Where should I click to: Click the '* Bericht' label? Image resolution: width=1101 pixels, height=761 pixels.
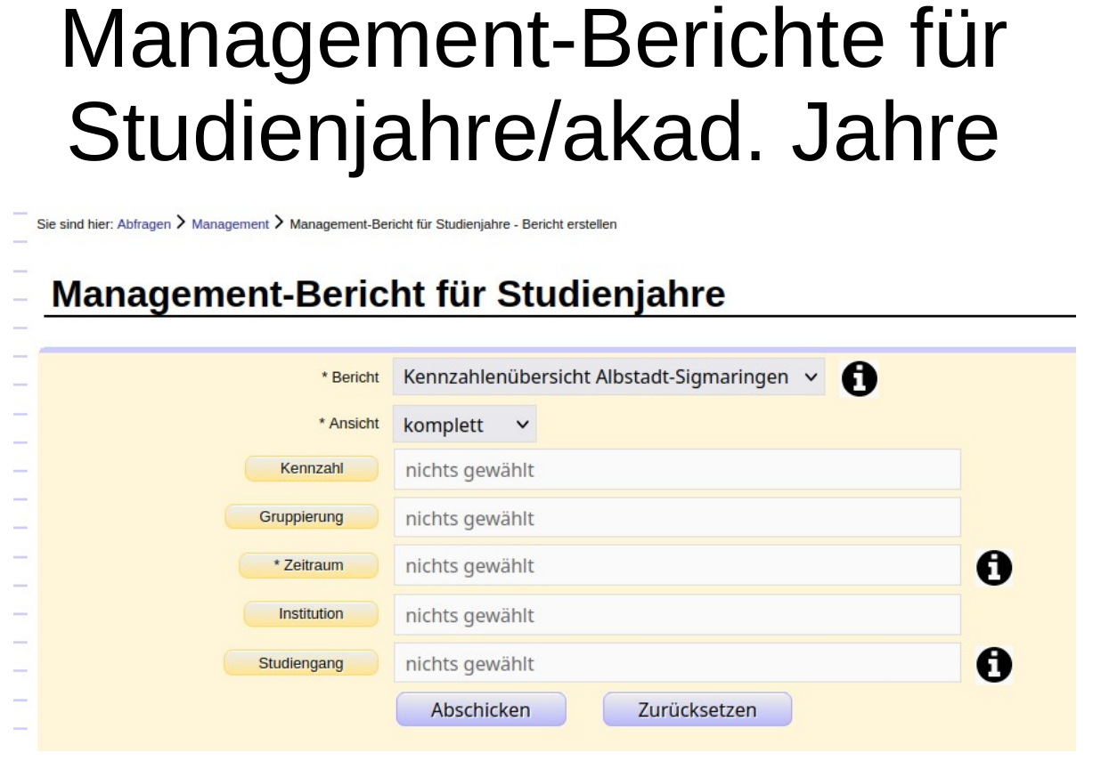pos(350,377)
